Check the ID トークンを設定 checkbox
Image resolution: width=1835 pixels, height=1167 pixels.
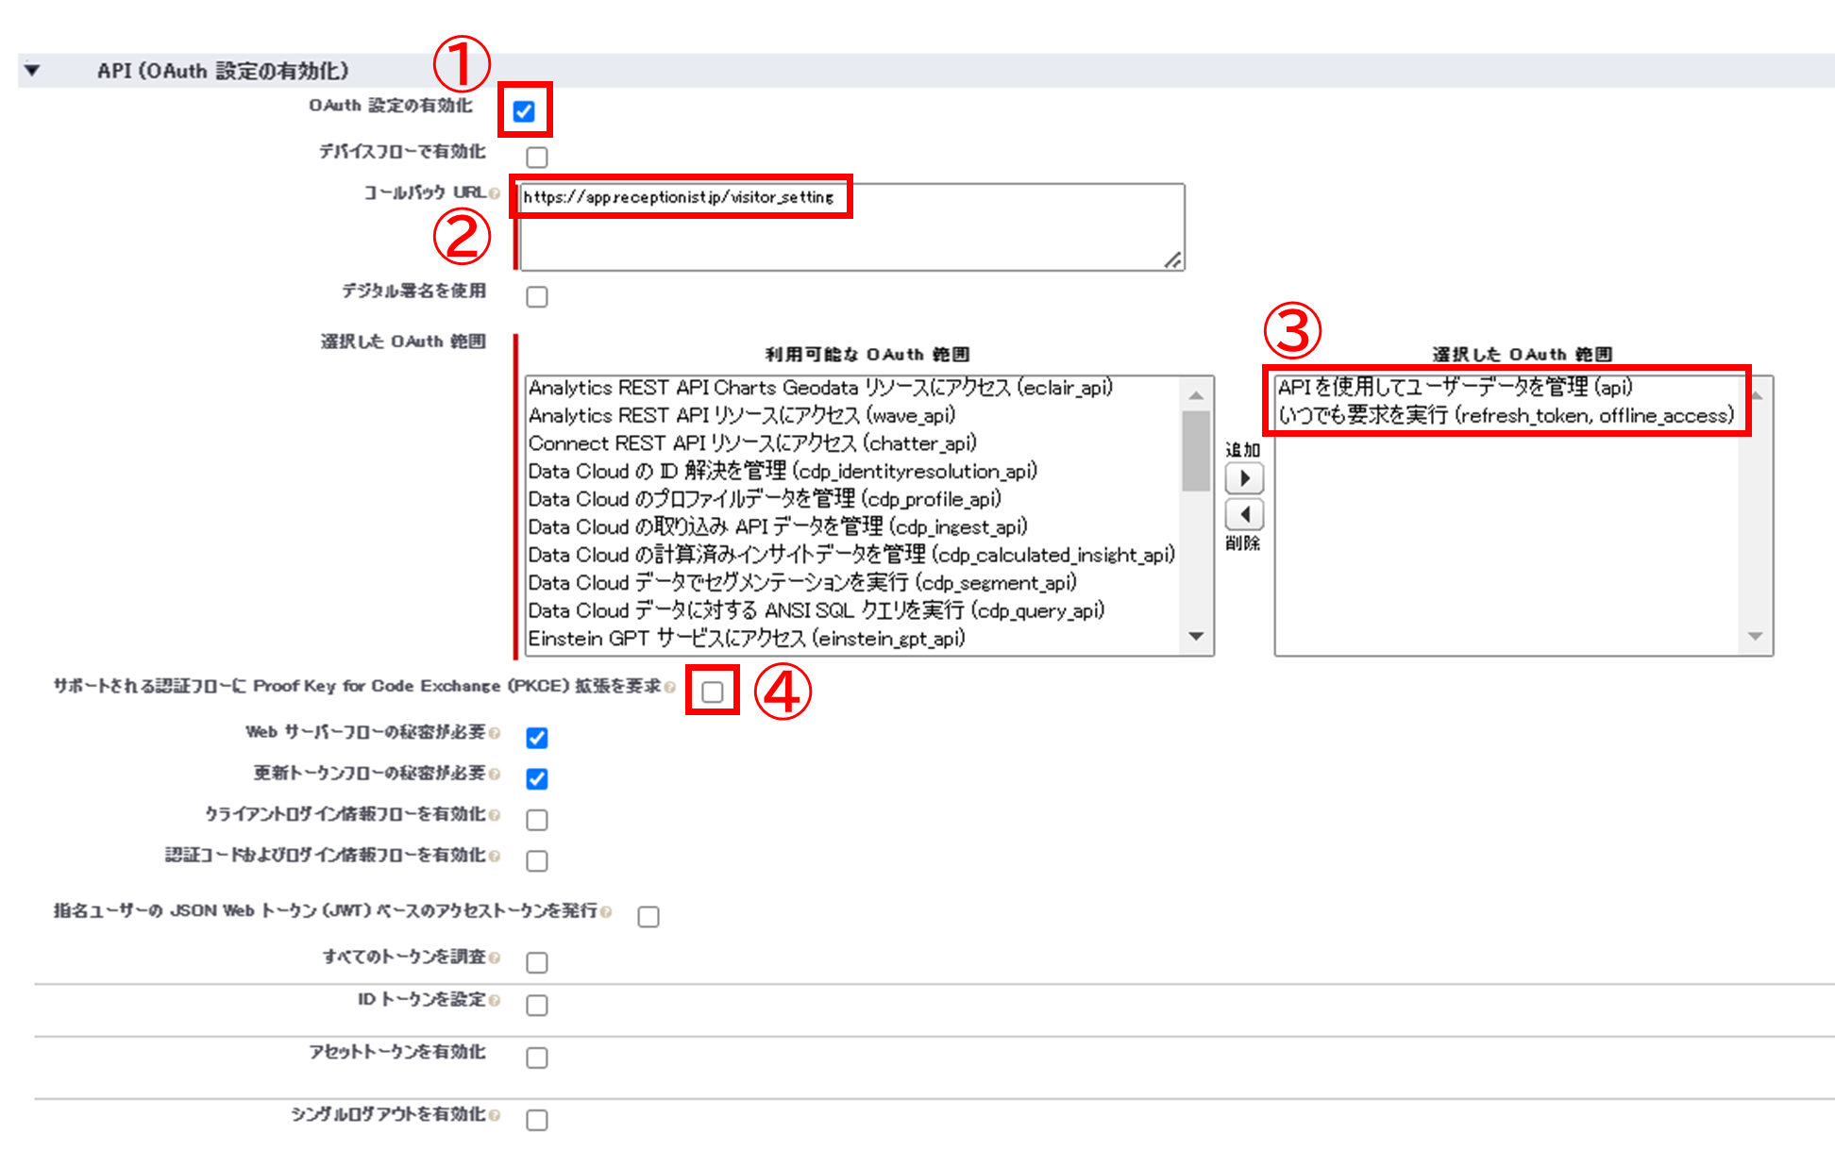pyautogui.click(x=537, y=1006)
